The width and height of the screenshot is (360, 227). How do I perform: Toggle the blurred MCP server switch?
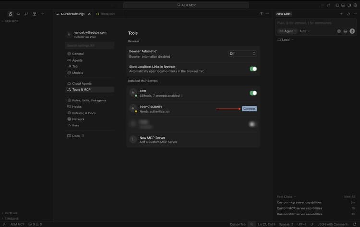pyautogui.click(x=252, y=124)
